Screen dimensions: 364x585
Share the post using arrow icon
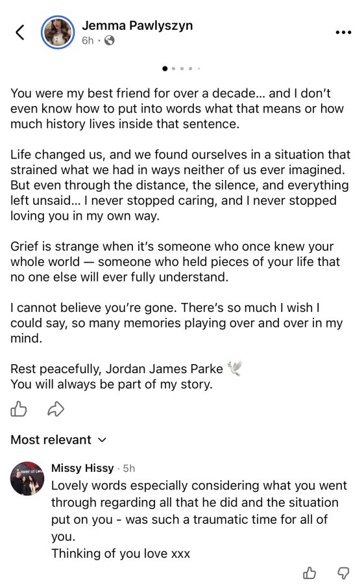[x=56, y=409]
